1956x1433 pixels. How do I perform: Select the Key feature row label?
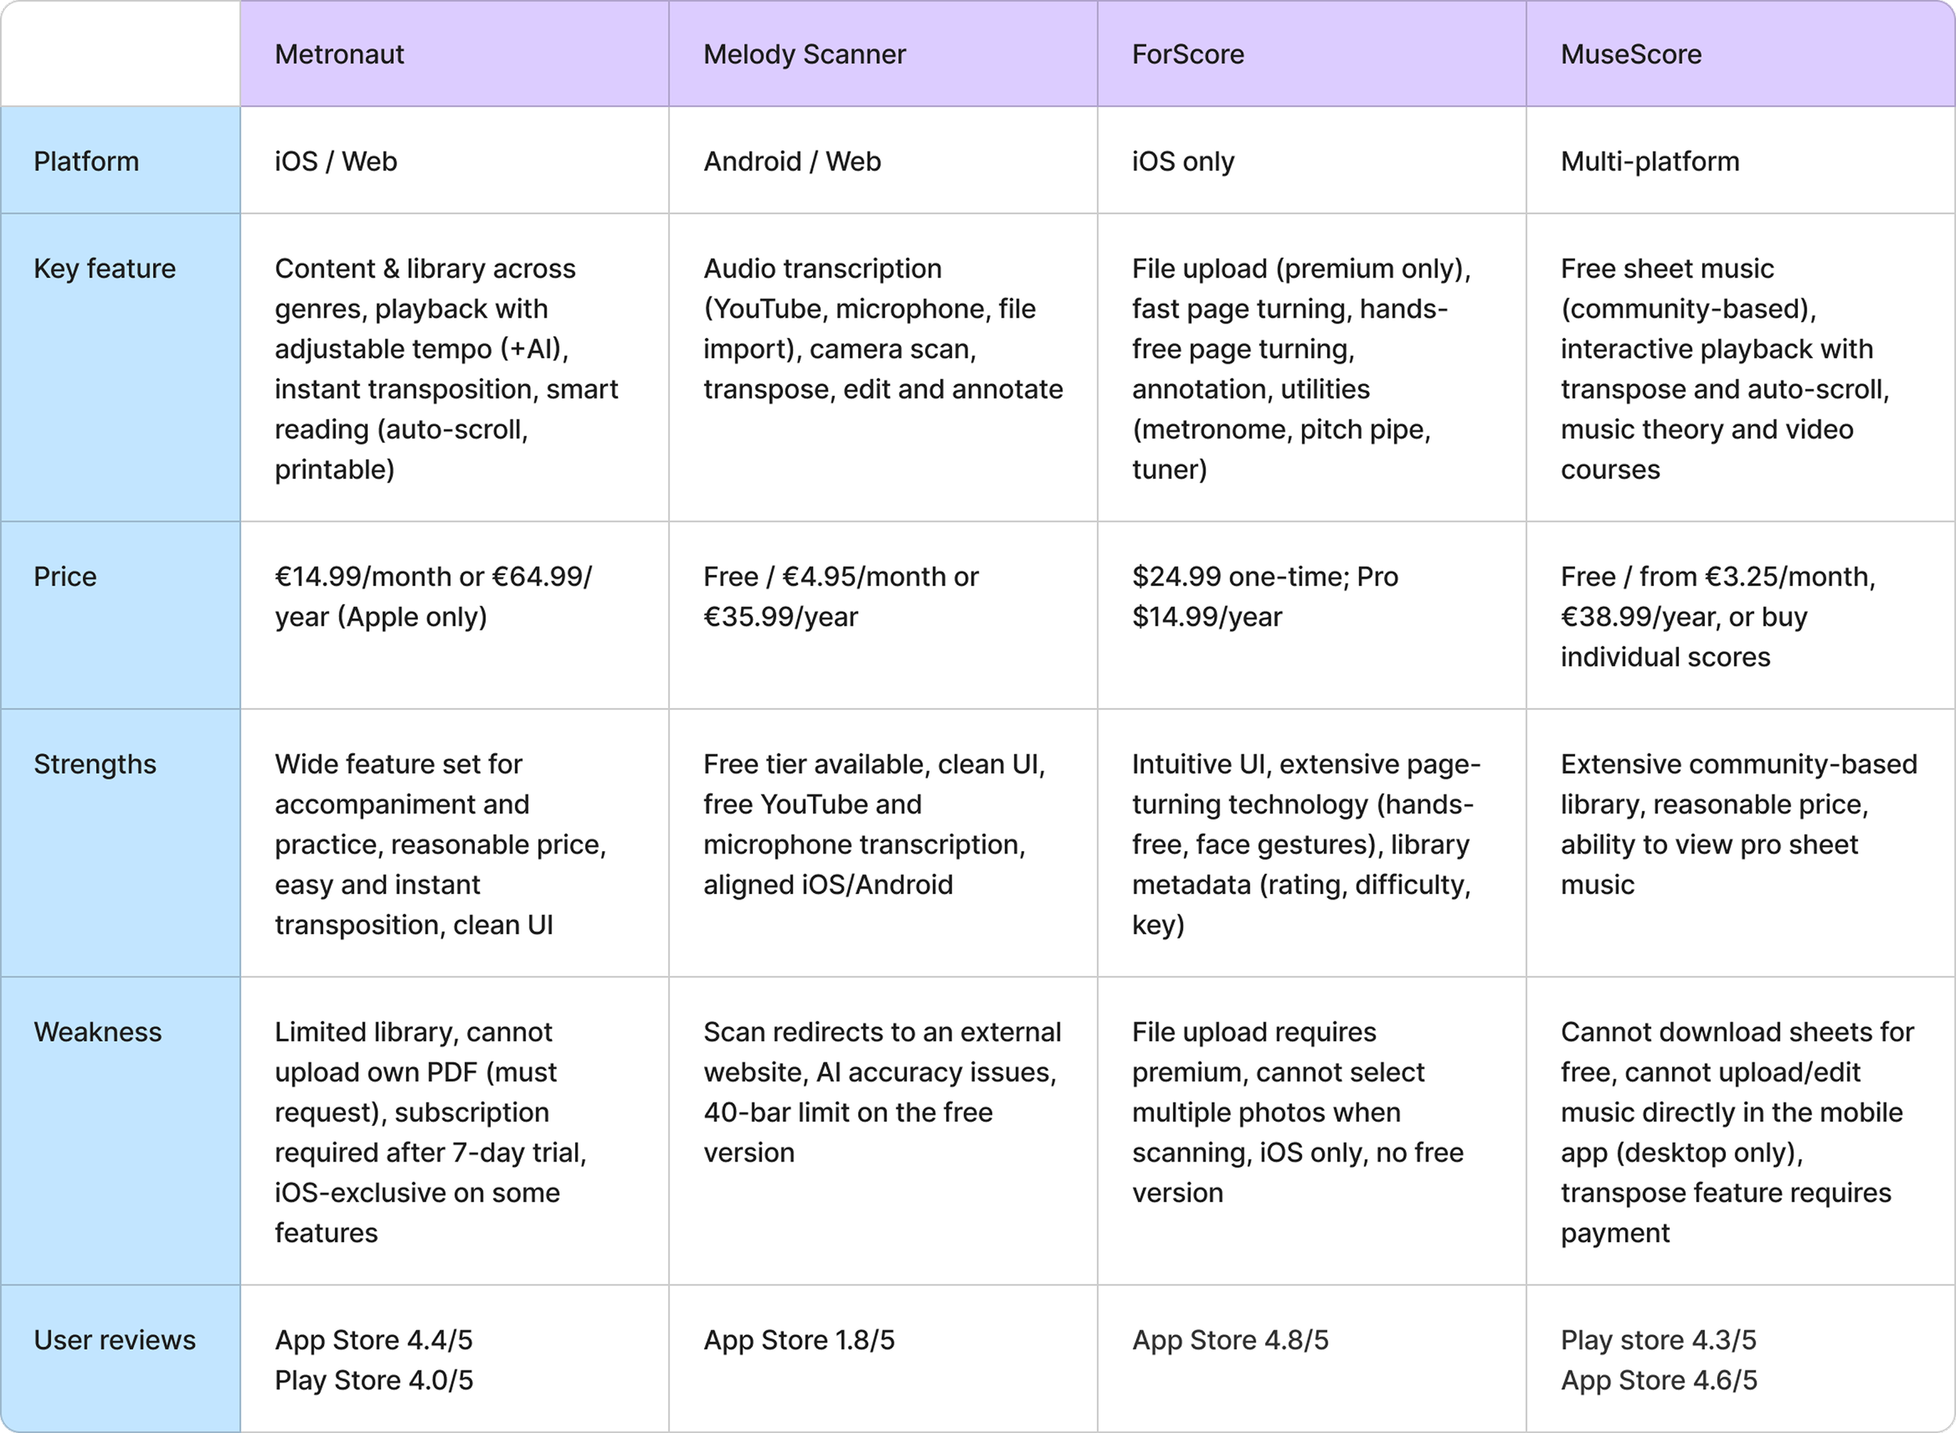tap(120, 368)
